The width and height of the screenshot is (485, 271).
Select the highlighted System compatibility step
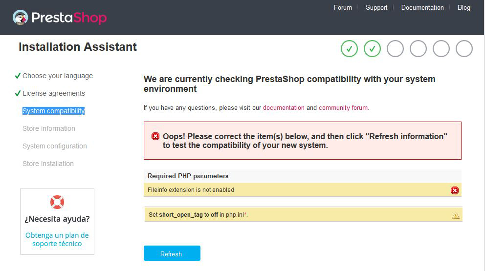(53, 111)
